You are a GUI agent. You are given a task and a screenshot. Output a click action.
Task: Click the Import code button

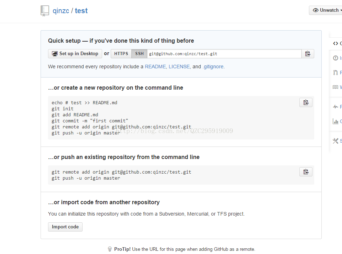click(65, 227)
